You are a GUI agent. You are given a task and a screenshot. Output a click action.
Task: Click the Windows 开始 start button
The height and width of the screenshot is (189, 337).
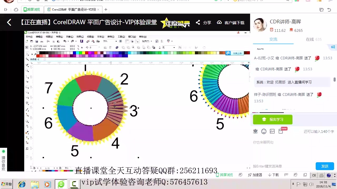7,184
